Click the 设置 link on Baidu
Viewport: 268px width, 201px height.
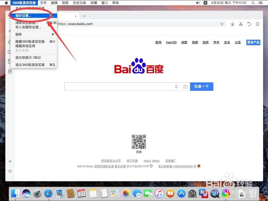click(x=238, y=42)
